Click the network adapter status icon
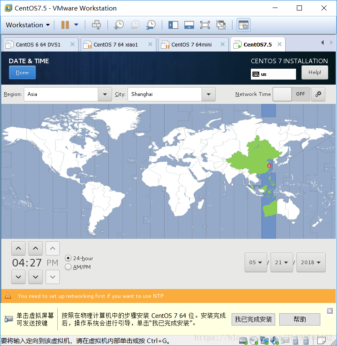337x346 pixels. [x=264, y=341]
